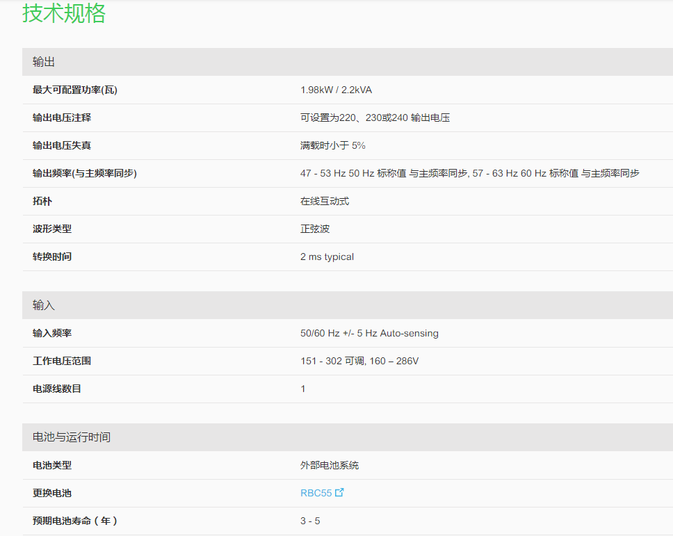Image resolution: width=673 pixels, height=536 pixels.
Task: Click the 技术规格 page heading
Action: (64, 13)
